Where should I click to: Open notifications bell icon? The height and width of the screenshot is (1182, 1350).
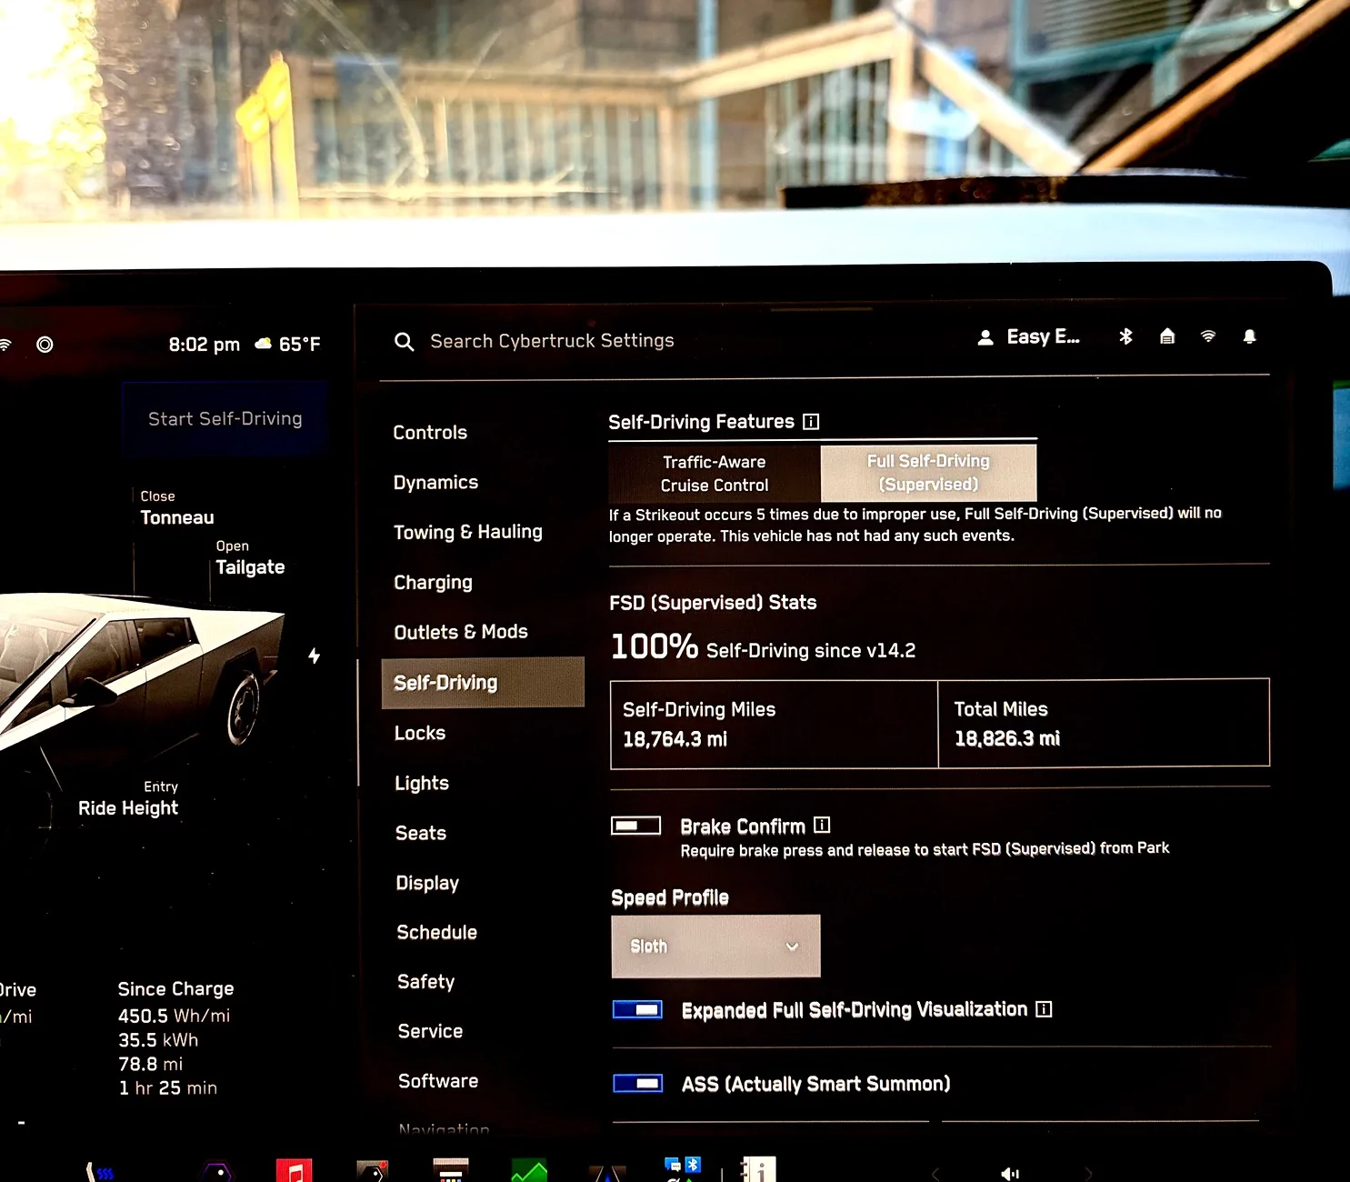tap(1250, 336)
